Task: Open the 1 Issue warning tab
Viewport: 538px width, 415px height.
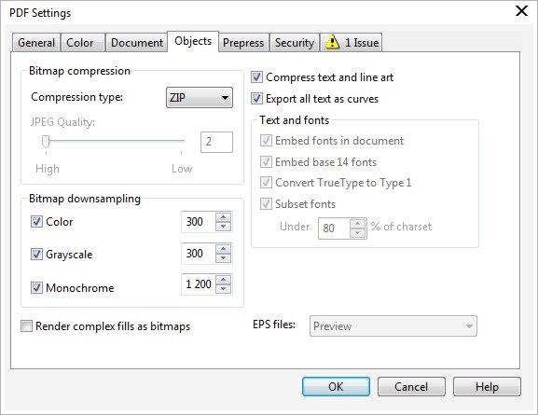Action: point(351,43)
